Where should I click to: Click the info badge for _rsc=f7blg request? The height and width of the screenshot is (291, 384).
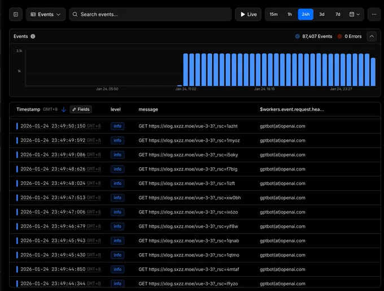117,169
